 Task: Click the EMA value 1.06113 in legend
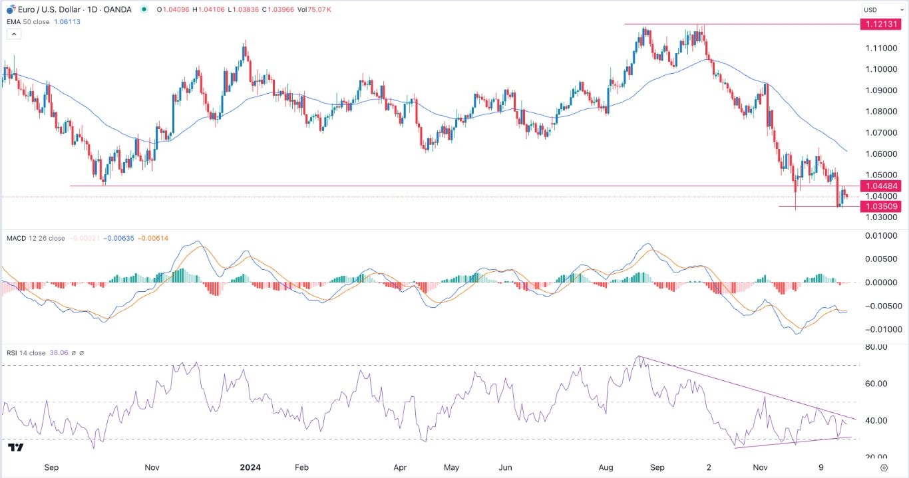point(67,21)
